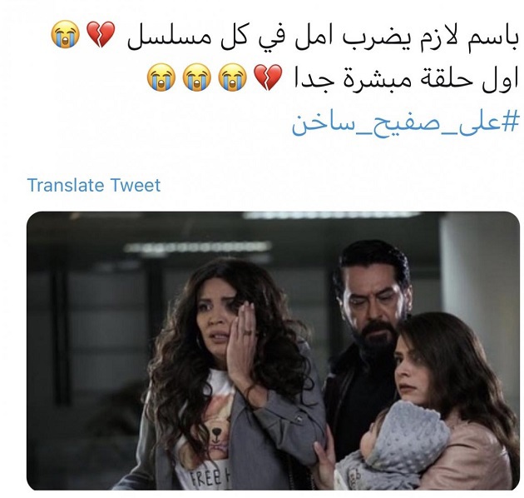Image resolution: width=524 pixels, height=498 pixels.
Task: Click the broken heart emoji beside جدا
Action: click(268, 77)
